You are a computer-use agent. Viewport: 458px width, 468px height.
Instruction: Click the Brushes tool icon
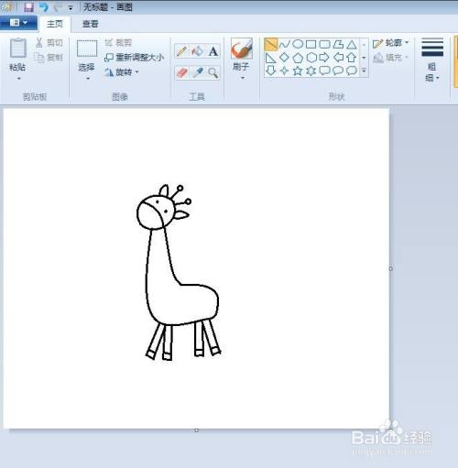tap(242, 49)
